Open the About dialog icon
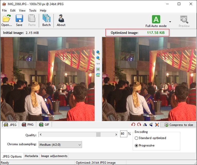The width and height of the screenshot is (197, 165). point(61,18)
